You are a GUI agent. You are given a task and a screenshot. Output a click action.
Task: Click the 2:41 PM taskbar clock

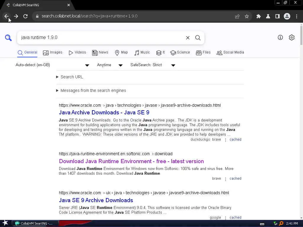click(x=292, y=223)
